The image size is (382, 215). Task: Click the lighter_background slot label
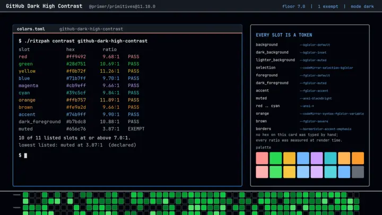tap(275, 60)
